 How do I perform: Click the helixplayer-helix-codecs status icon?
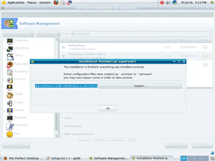(x=205, y=56)
